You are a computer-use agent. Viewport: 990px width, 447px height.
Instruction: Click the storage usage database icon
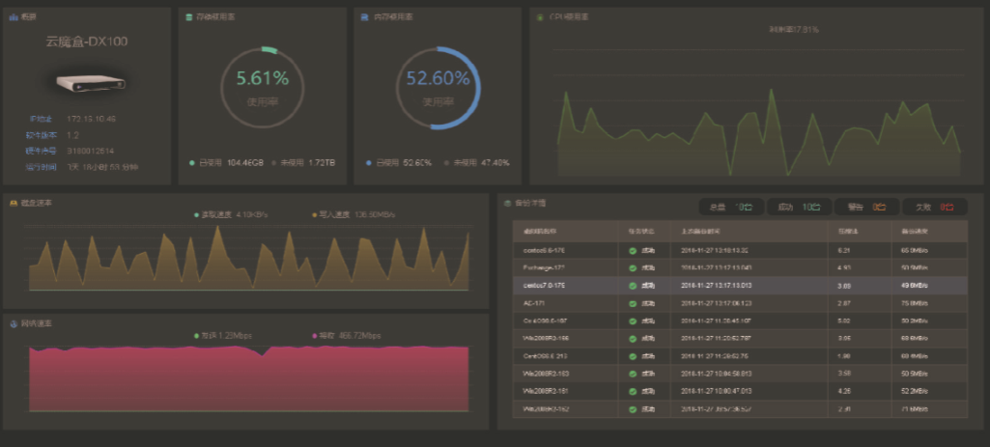[x=187, y=16]
